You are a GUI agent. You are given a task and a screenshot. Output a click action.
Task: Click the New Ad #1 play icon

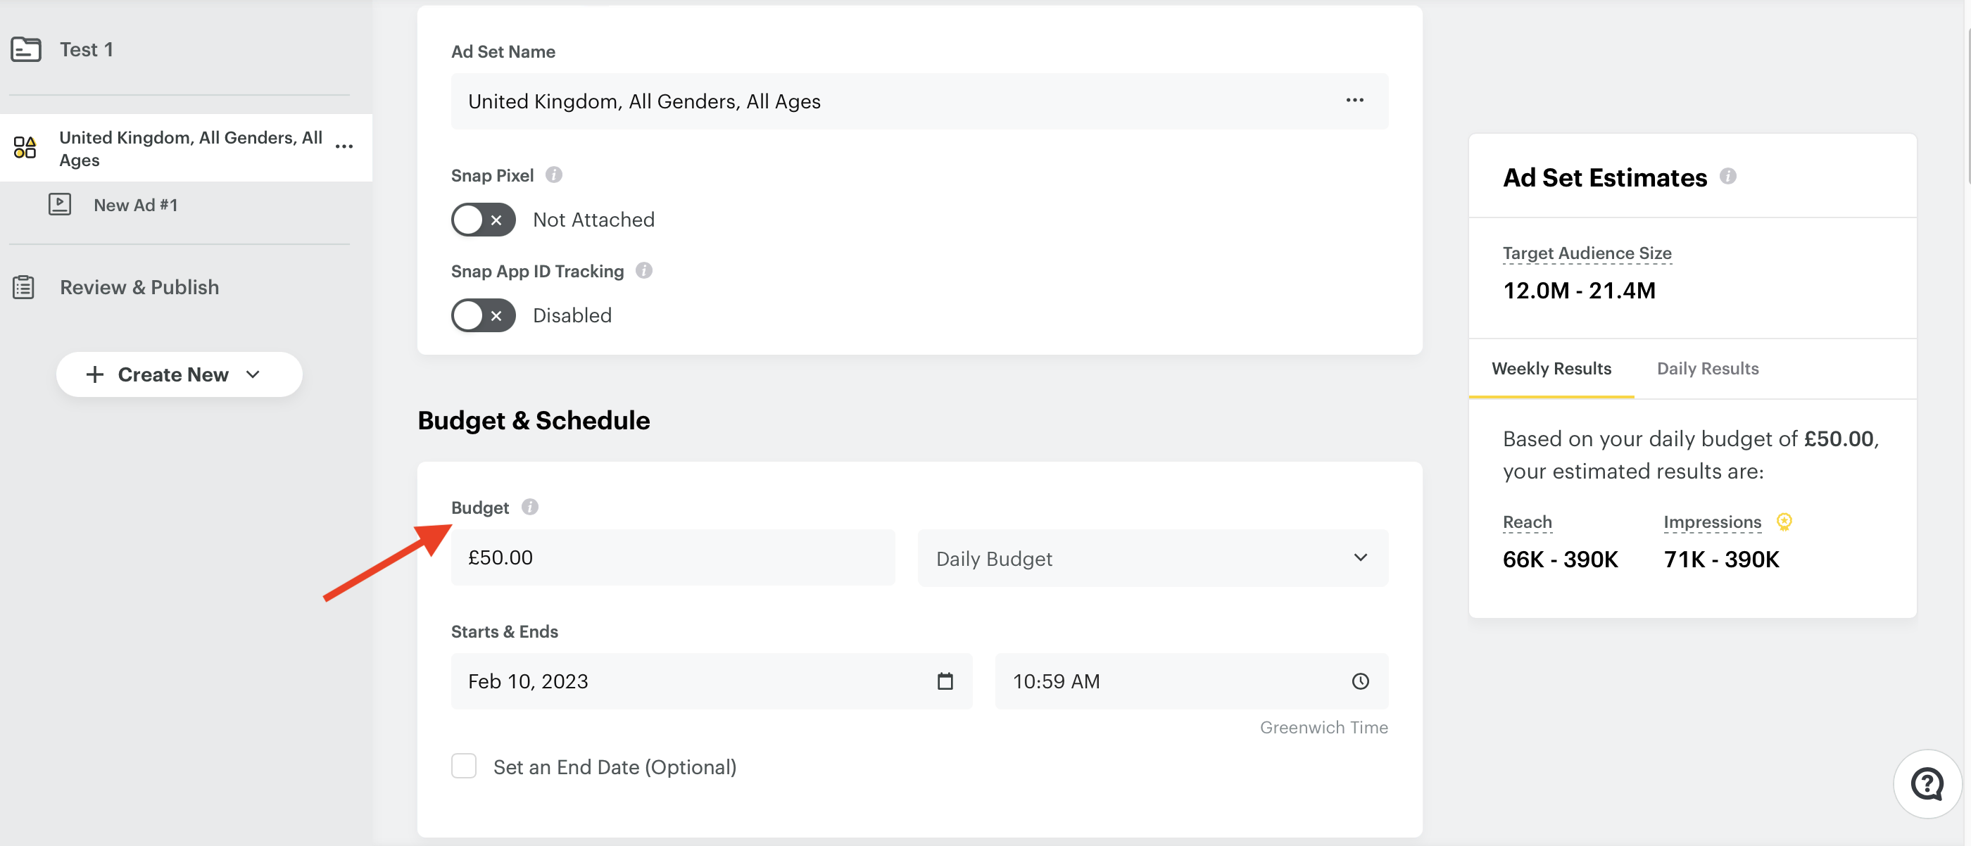(60, 204)
